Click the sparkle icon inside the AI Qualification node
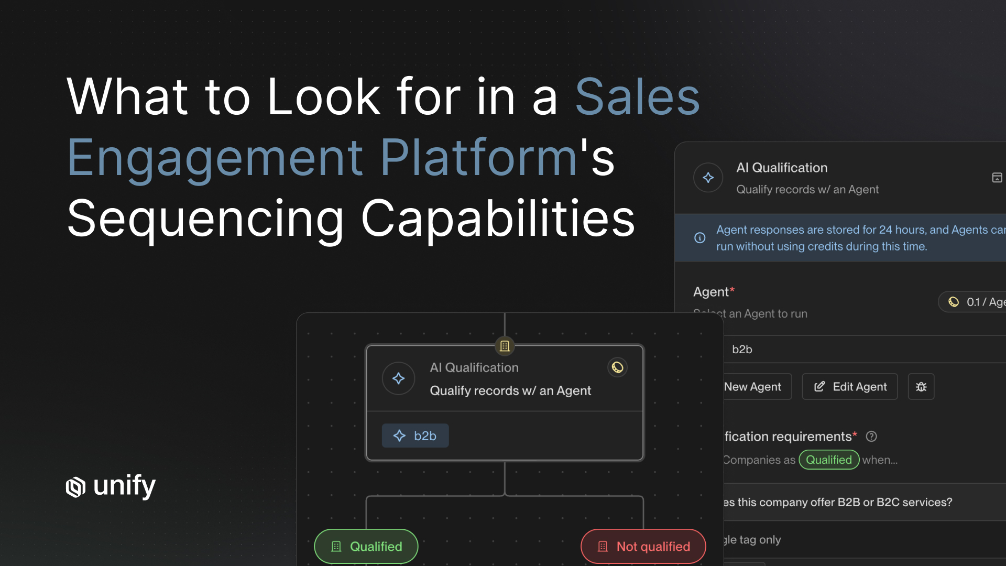This screenshot has height=566, width=1006. point(398,378)
